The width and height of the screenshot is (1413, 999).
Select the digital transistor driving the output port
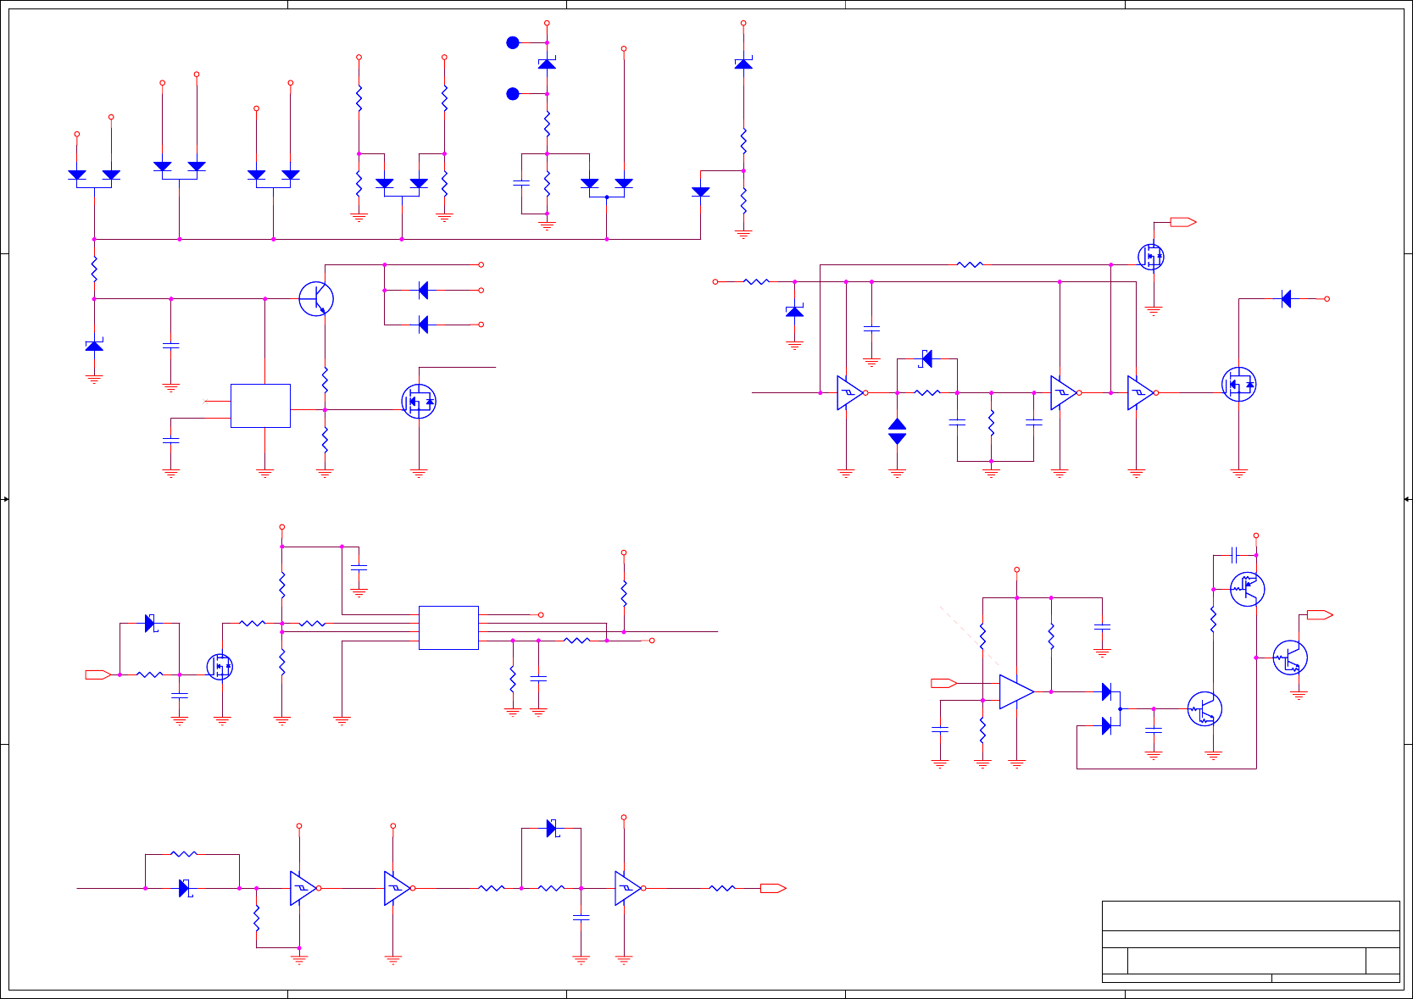1290,658
